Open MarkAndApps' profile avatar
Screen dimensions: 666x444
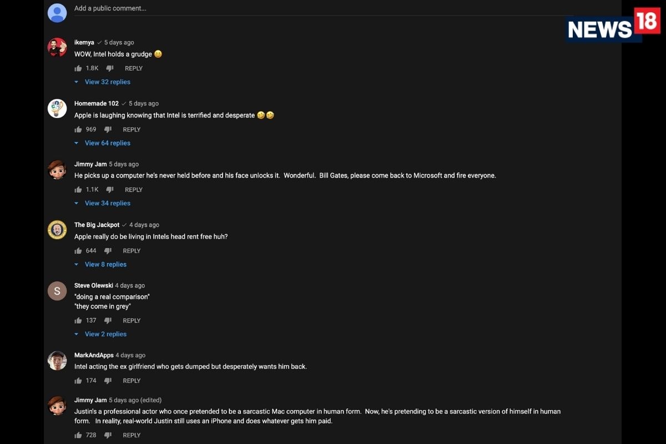(57, 361)
